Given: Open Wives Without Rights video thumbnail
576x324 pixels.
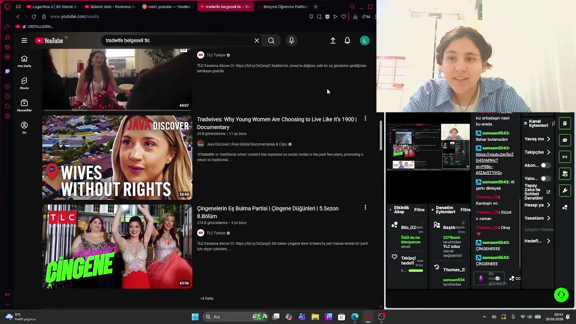Looking at the screenshot, I should coord(117,157).
